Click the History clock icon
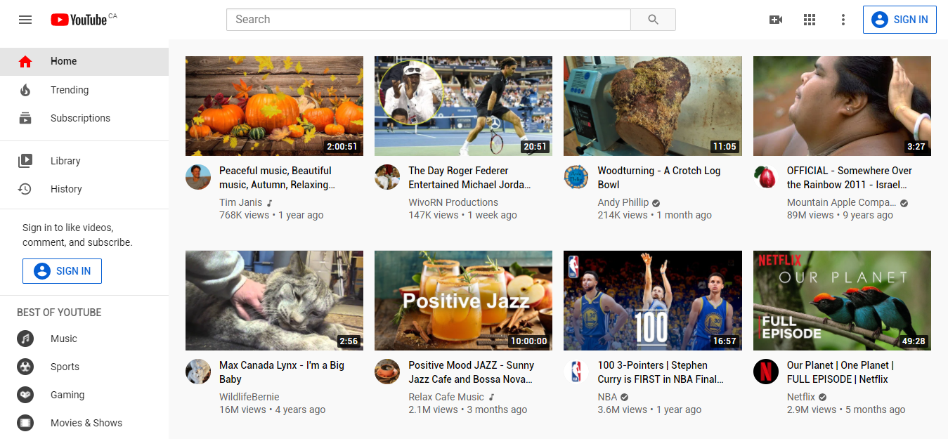This screenshot has width=948, height=439. 25,189
